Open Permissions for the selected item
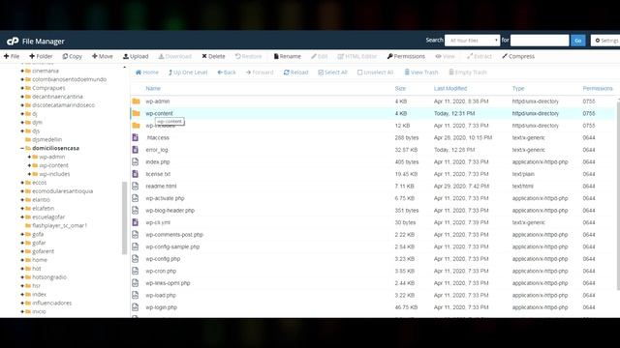620x348 pixels. coord(406,56)
